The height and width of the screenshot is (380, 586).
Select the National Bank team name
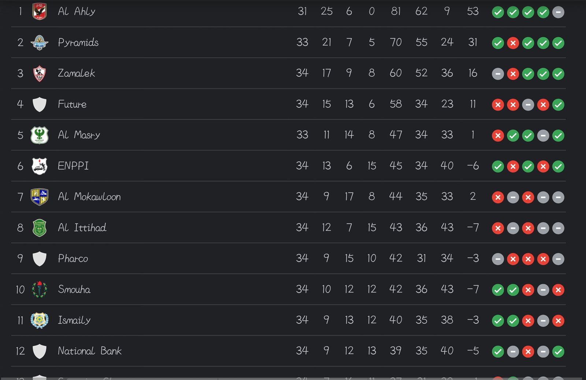(90, 351)
